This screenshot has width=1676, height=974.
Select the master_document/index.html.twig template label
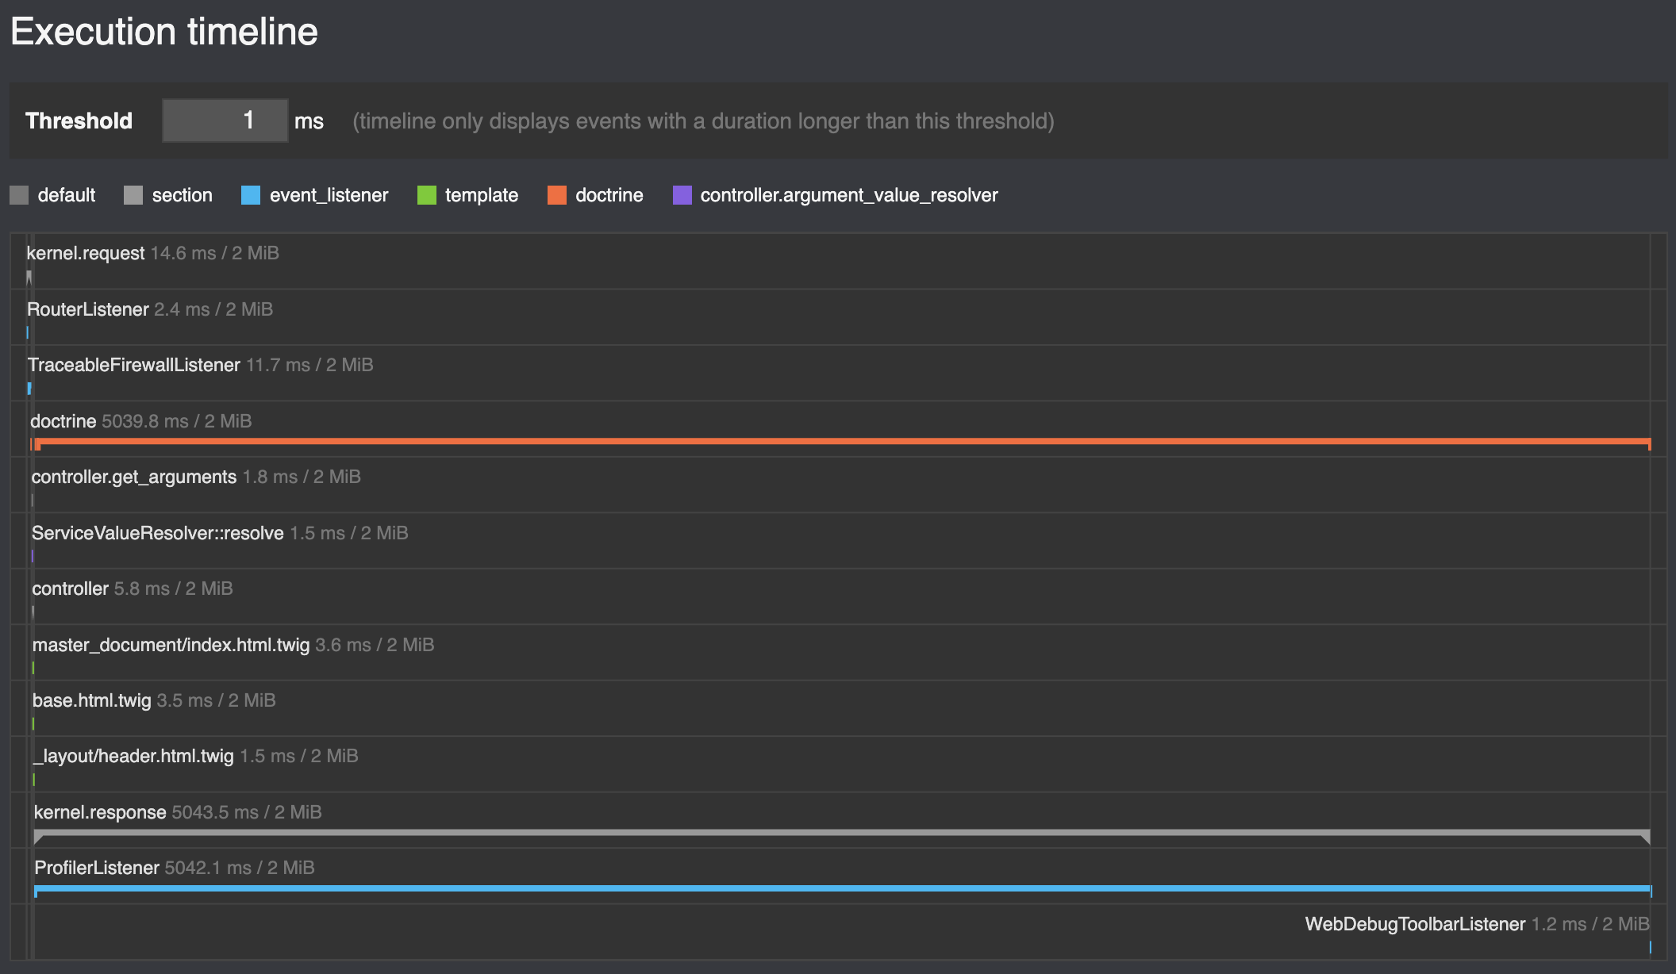click(171, 645)
